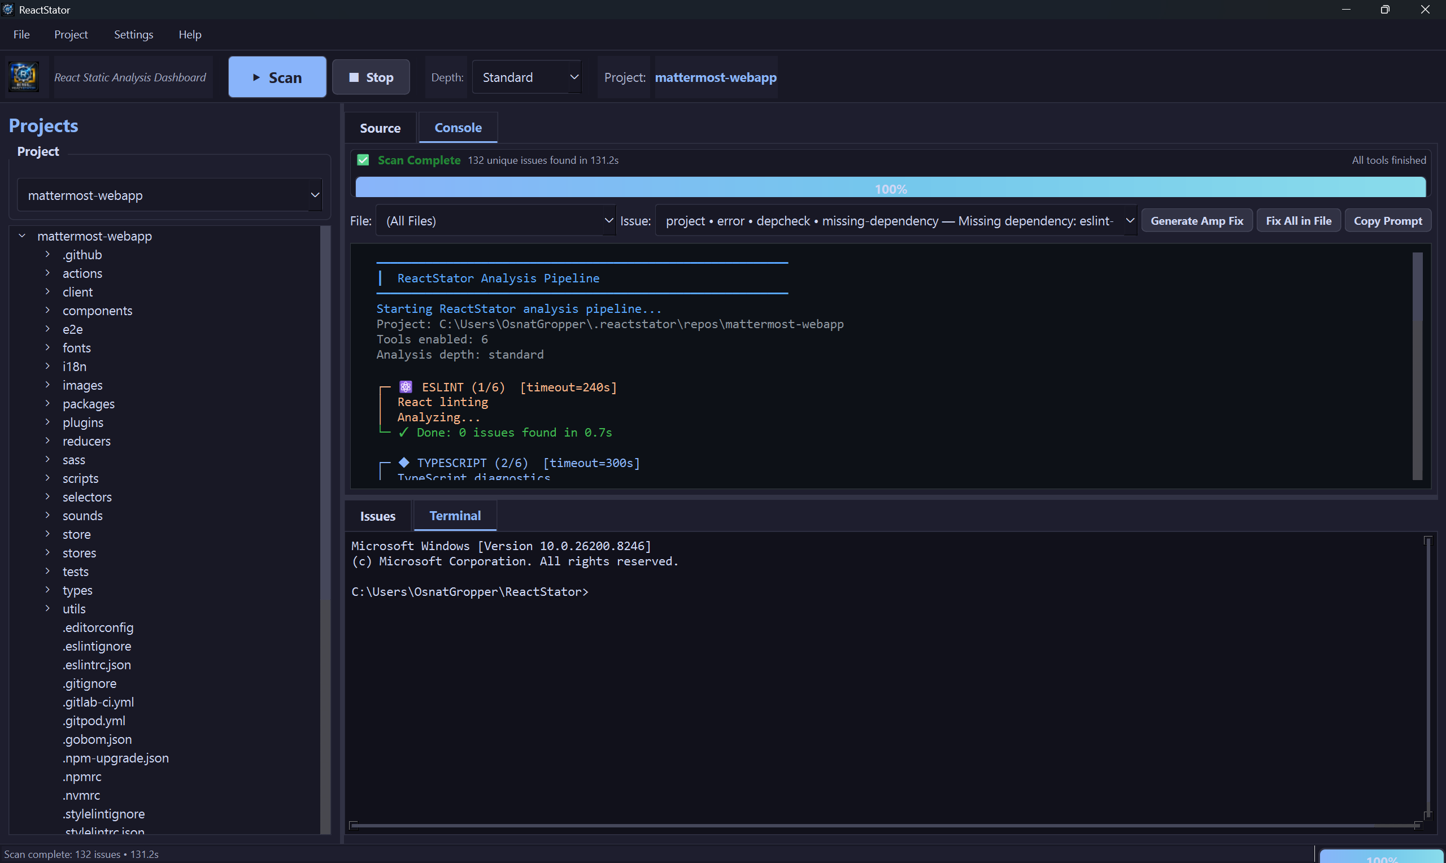Click the mattermost-webapp project name in toolbar
Image resolution: width=1446 pixels, height=863 pixels.
point(716,77)
